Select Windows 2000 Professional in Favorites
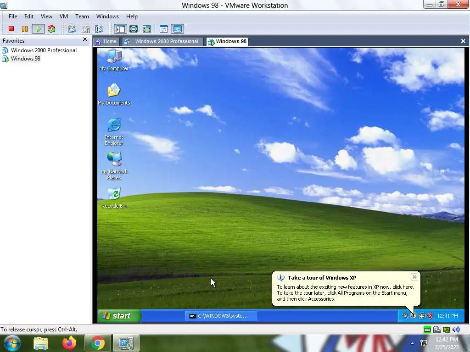The width and height of the screenshot is (470, 352). tap(39, 50)
